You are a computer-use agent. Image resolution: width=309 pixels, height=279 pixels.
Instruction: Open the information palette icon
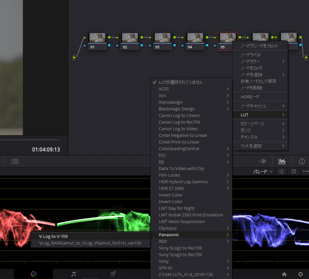tap(302, 161)
